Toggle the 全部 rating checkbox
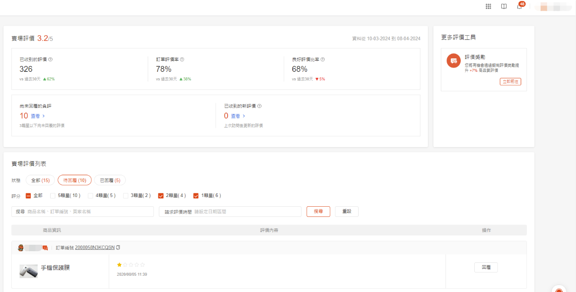This screenshot has width=576, height=292. 28,196
